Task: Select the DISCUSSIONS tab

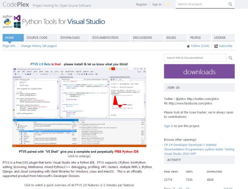Action: tap(147, 38)
